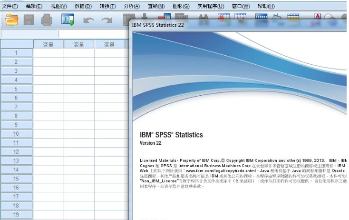Open the 文件(F) menu
Screen dimensions: 349x220
pyautogui.click(x=10, y=6)
